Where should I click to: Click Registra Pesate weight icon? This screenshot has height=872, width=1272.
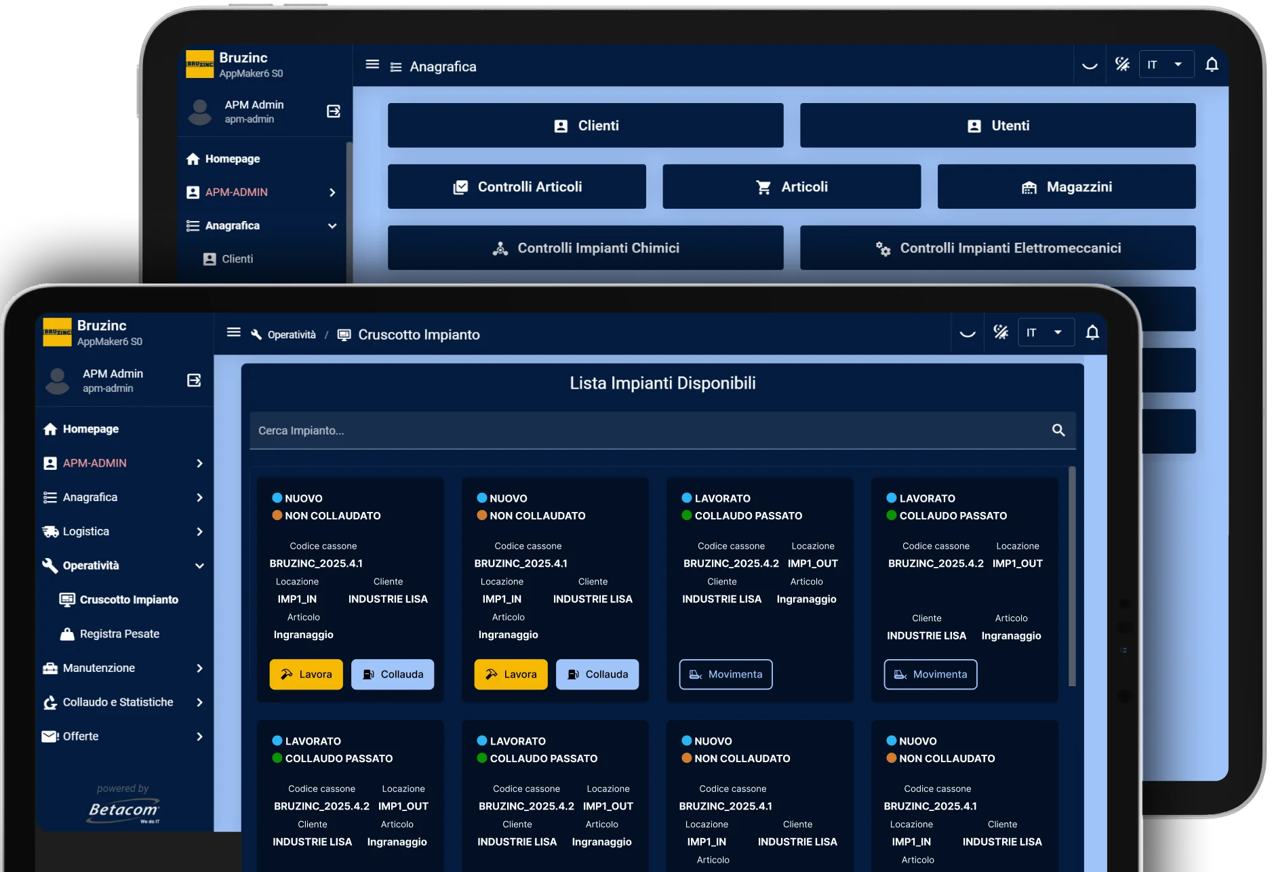coord(67,634)
